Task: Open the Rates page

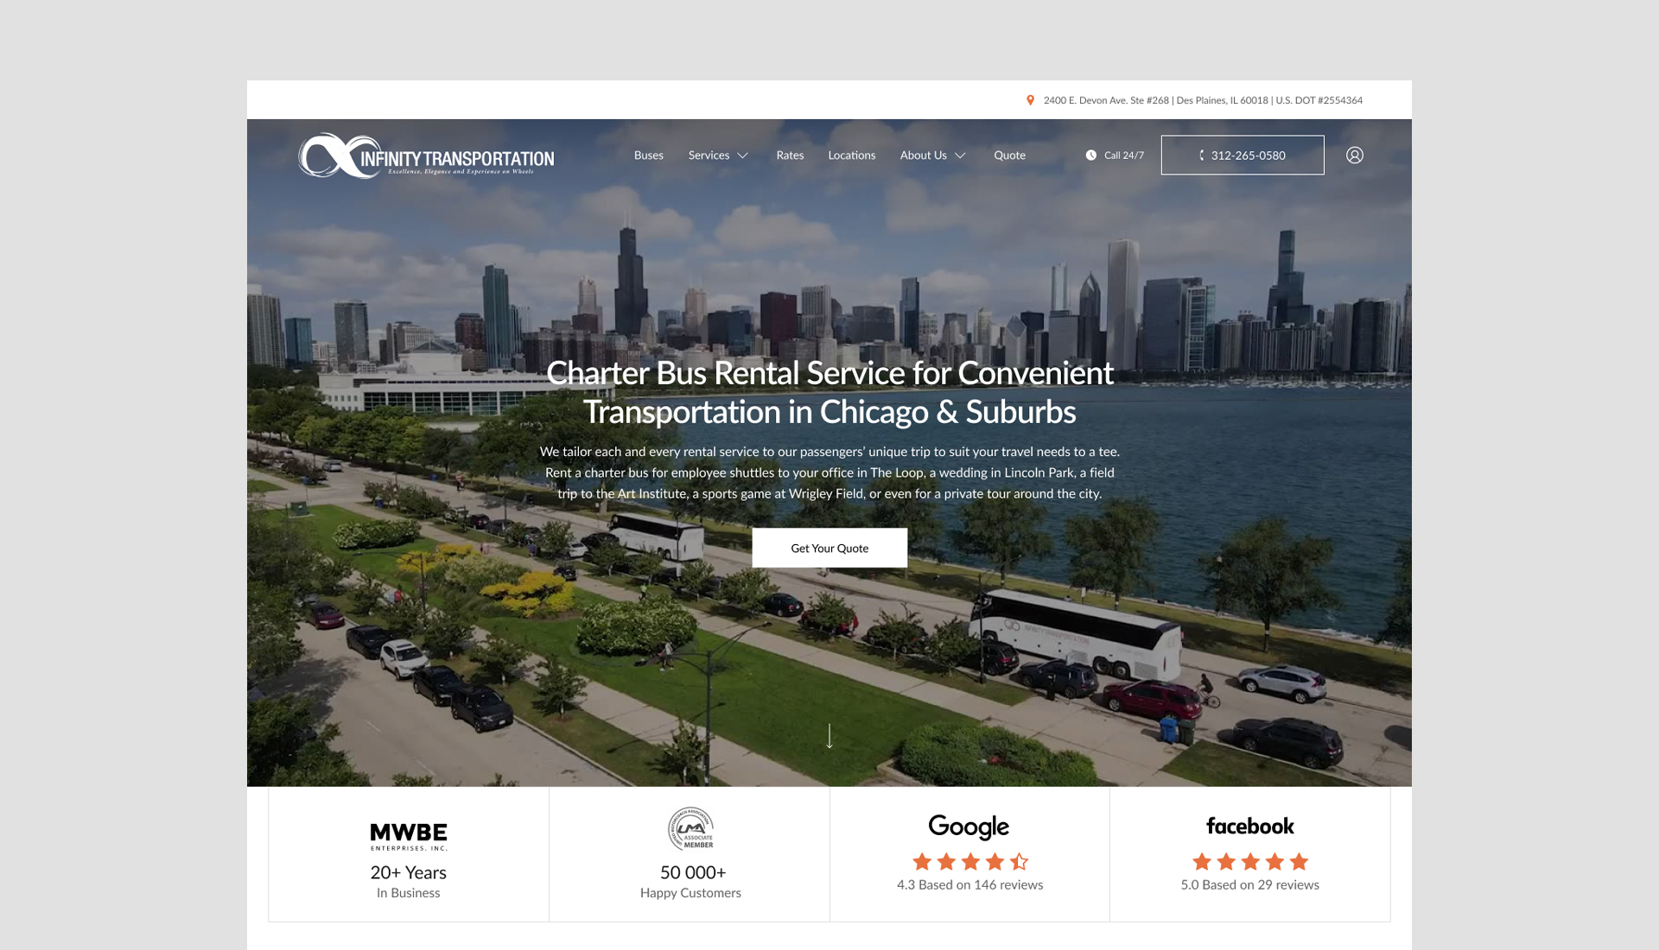Action: coord(790,155)
